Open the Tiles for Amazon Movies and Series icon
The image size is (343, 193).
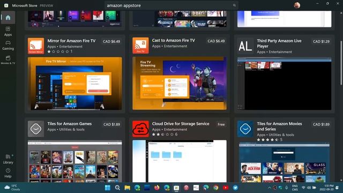(x=245, y=129)
